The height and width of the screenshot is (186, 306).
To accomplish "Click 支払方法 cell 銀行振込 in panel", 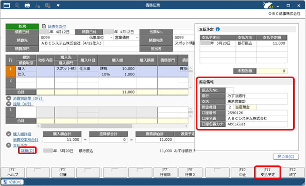I will coord(246,43).
